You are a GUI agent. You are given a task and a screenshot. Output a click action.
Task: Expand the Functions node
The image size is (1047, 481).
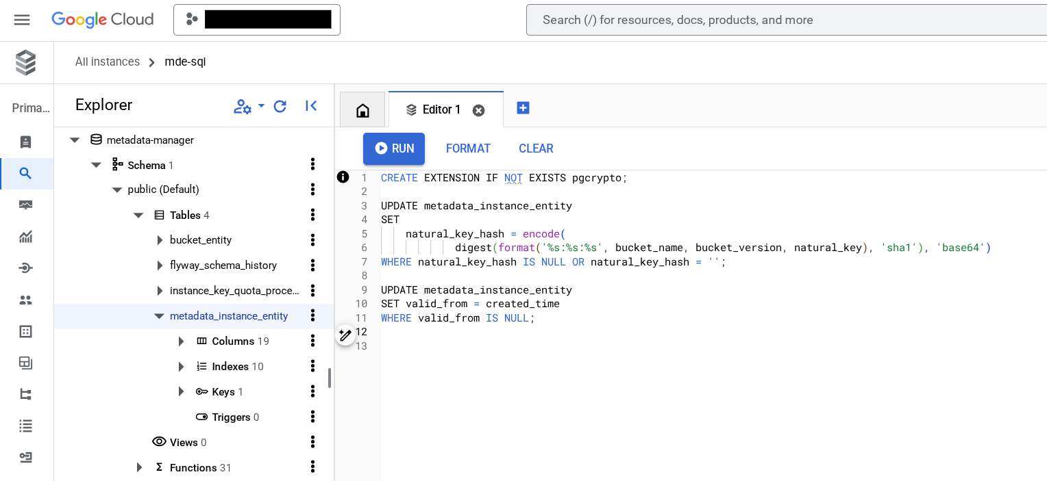139,468
